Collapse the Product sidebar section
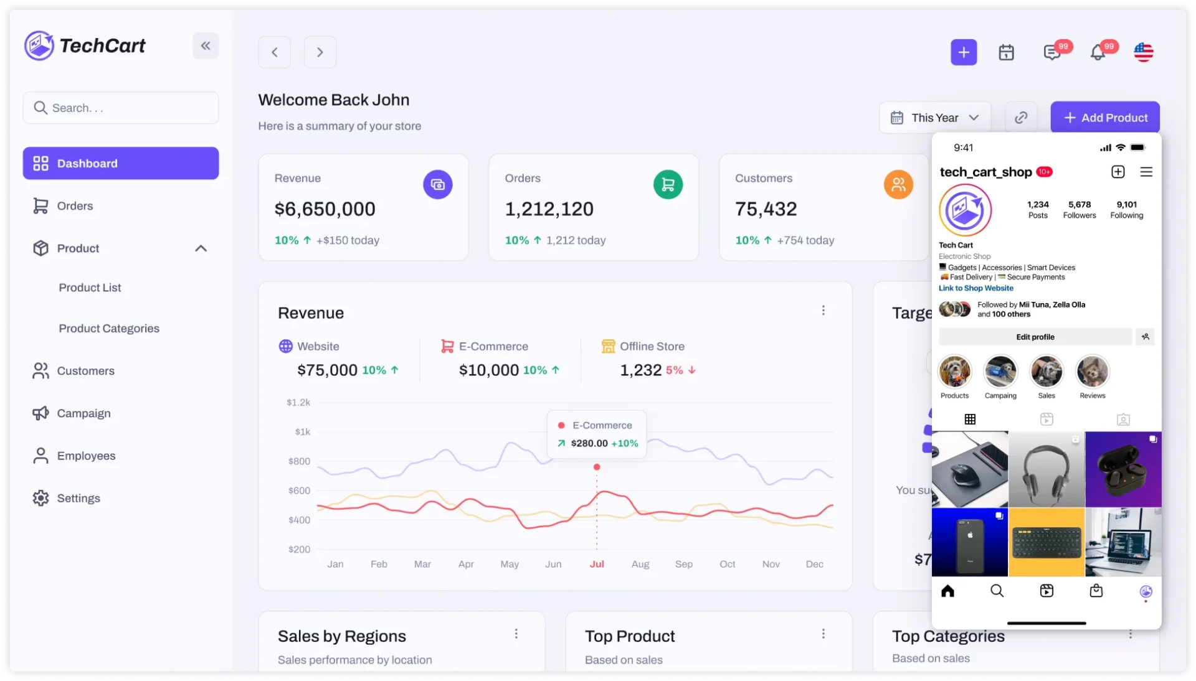This screenshot has height=681, width=1196. tap(201, 248)
